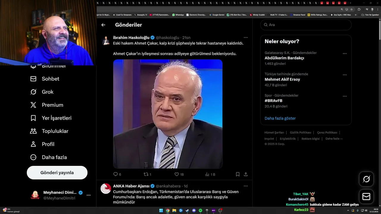Open account menu dots beside Meyhaneci Dimitri
Image resolution: width=381 pixels, height=214 pixels.
coord(88,195)
